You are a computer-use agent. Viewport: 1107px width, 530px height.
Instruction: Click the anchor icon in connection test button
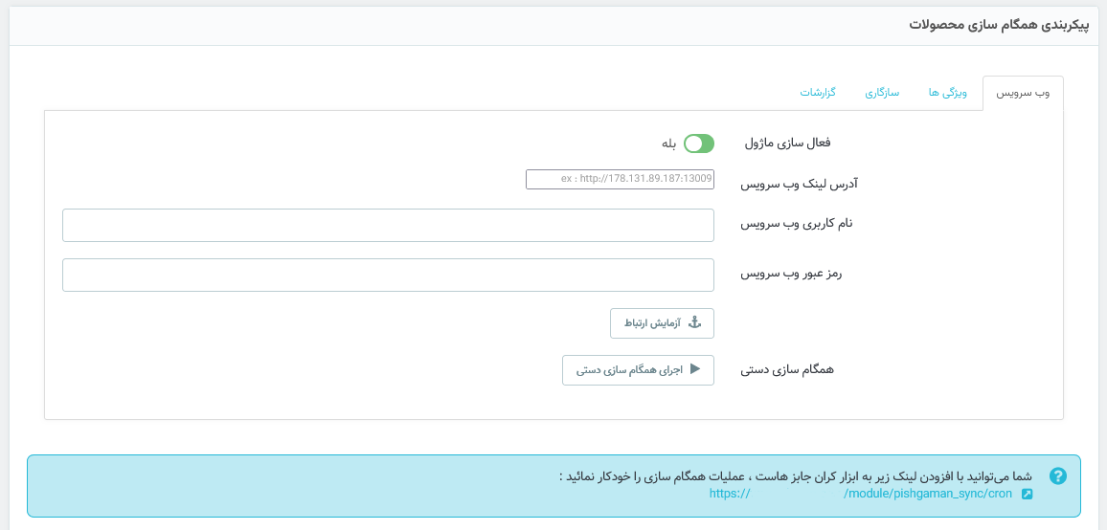pos(694,322)
